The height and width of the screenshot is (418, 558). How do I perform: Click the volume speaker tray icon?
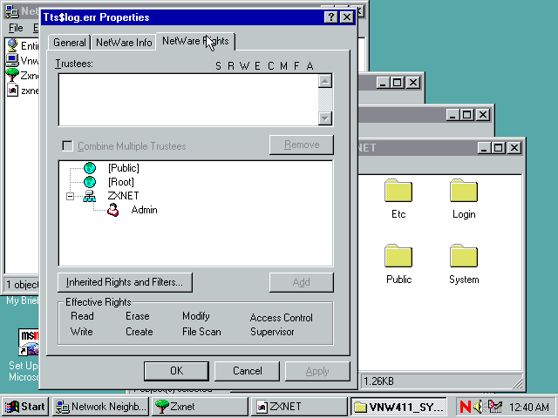[479, 407]
